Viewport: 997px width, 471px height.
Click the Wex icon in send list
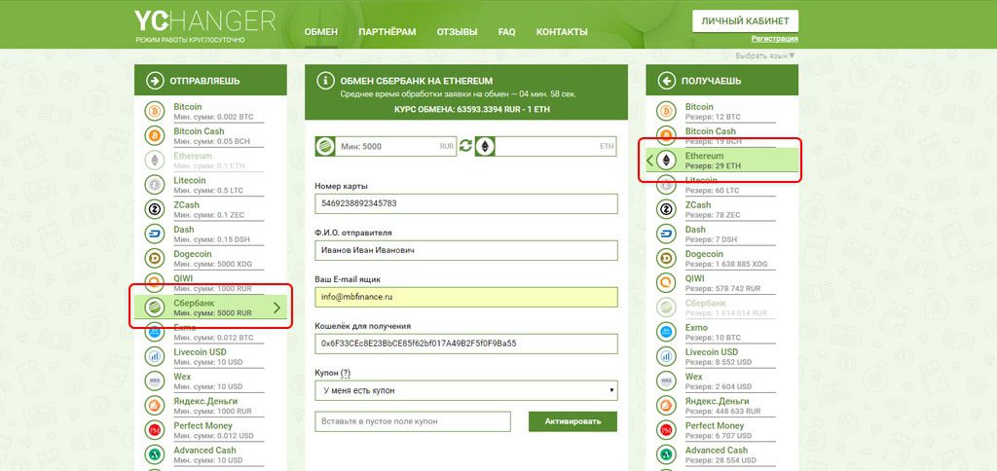point(154,380)
